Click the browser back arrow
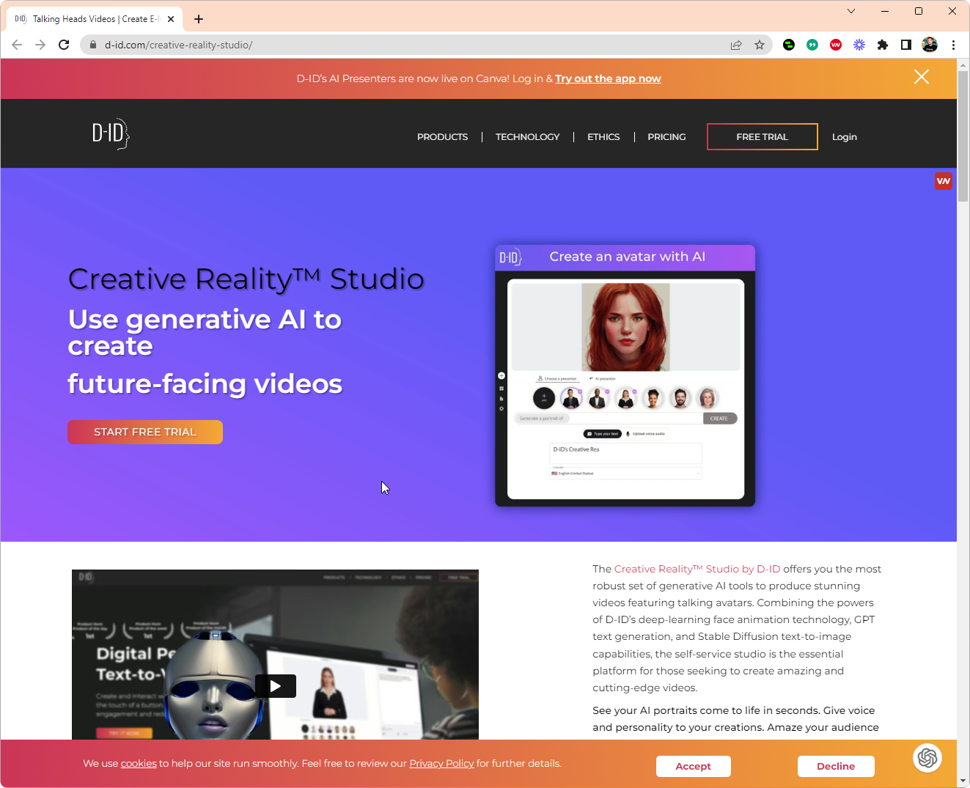 (x=17, y=45)
